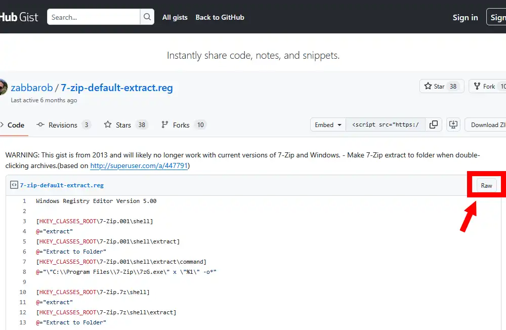Select the embed script URL field
The height and width of the screenshot is (330, 506).
385,125
